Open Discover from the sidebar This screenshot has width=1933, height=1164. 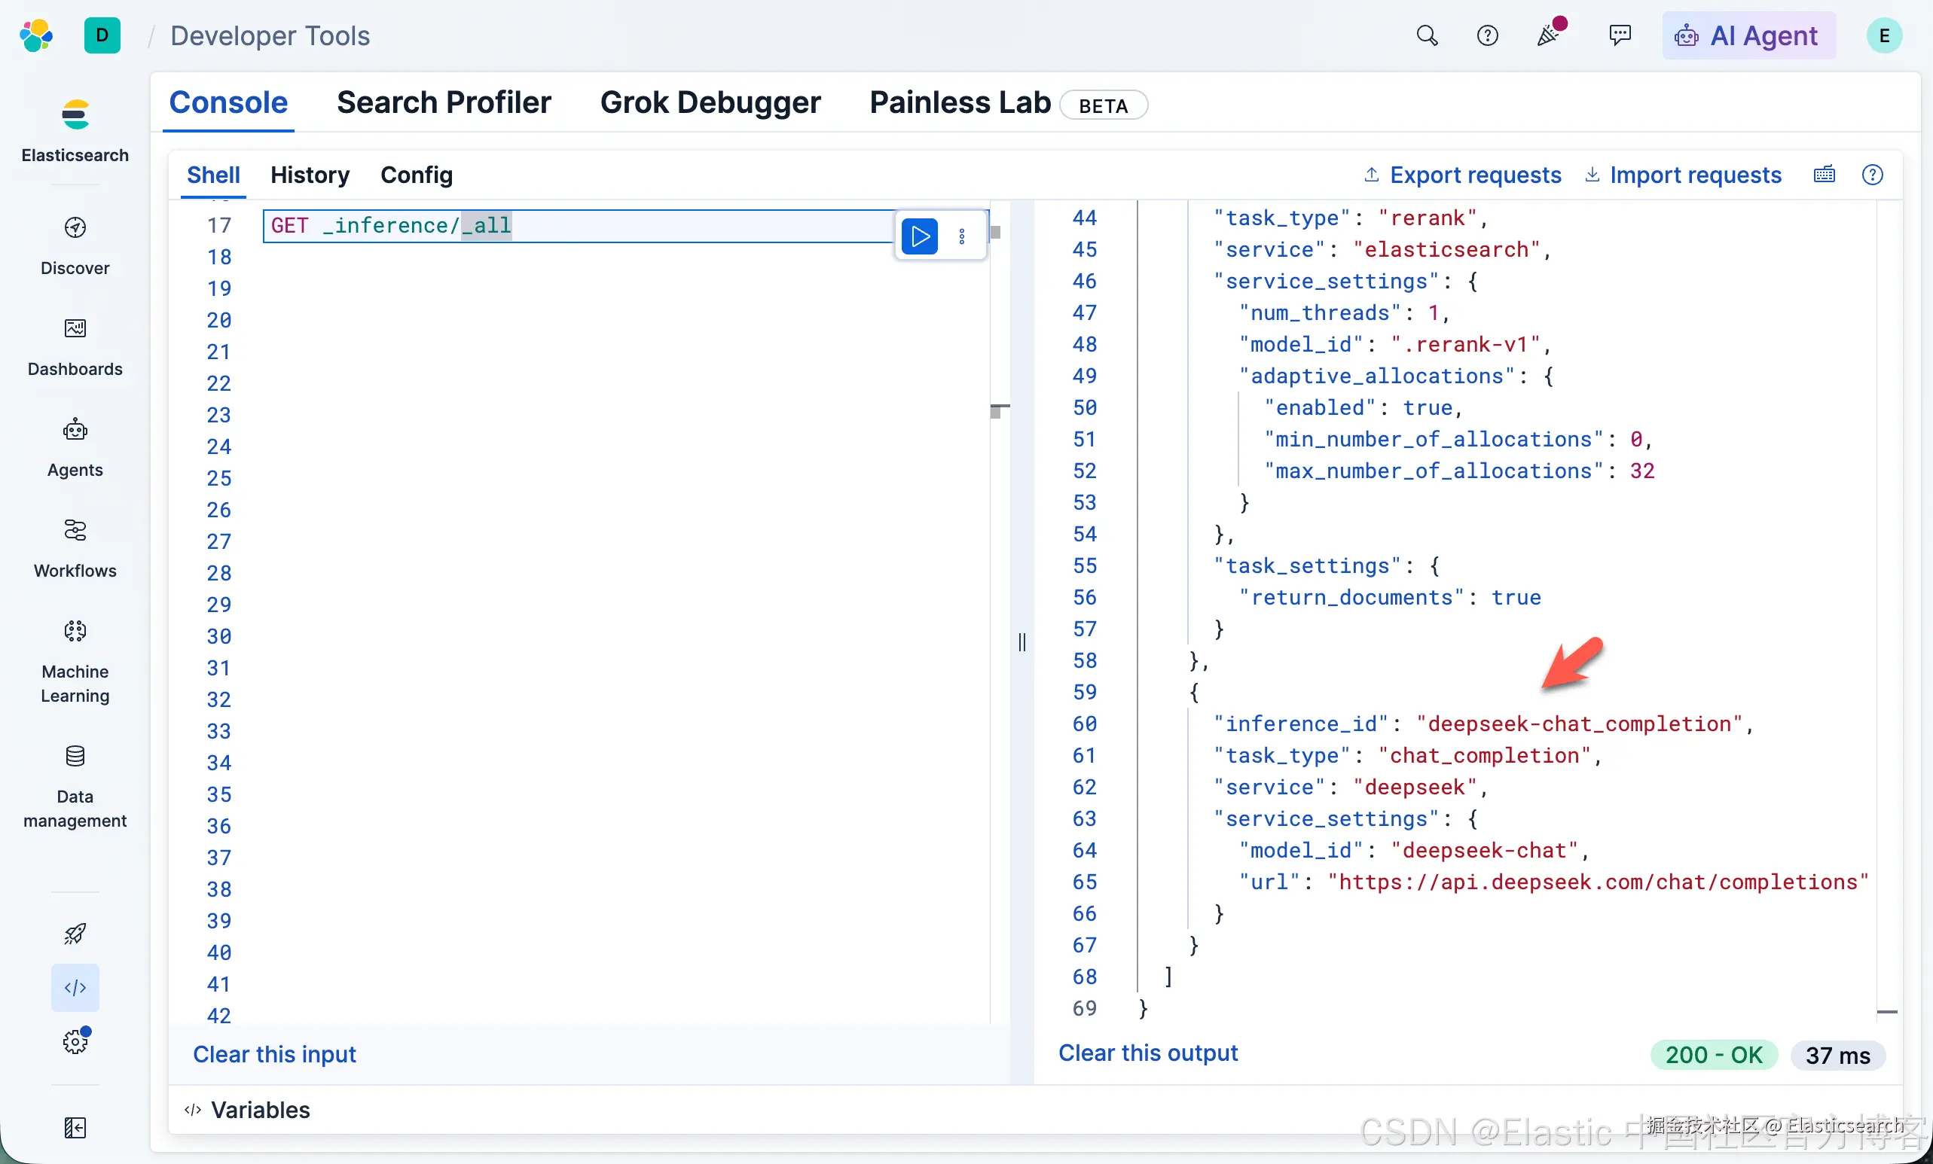click(75, 246)
